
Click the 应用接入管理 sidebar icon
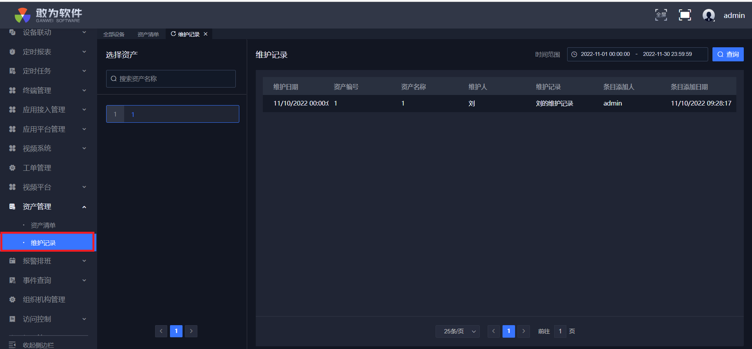tap(13, 109)
